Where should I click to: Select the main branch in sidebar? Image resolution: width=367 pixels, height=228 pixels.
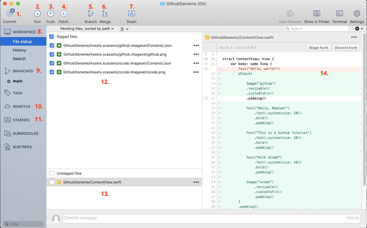click(x=17, y=81)
